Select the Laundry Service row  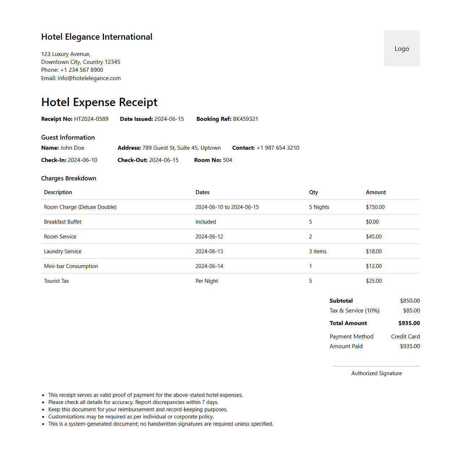[x=63, y=251]
